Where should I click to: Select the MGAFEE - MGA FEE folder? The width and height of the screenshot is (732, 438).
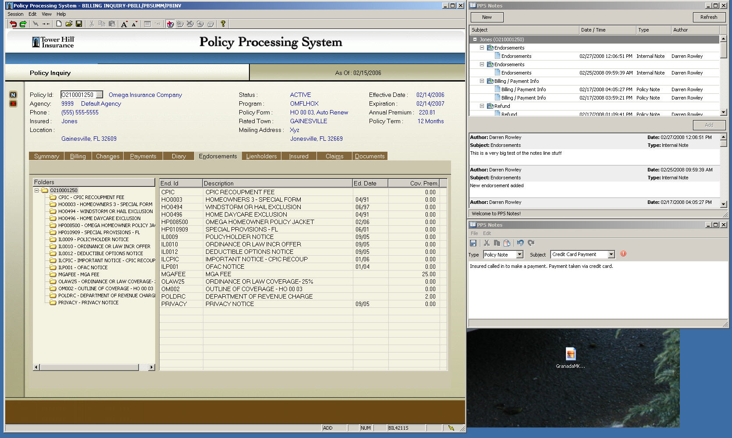78,274
